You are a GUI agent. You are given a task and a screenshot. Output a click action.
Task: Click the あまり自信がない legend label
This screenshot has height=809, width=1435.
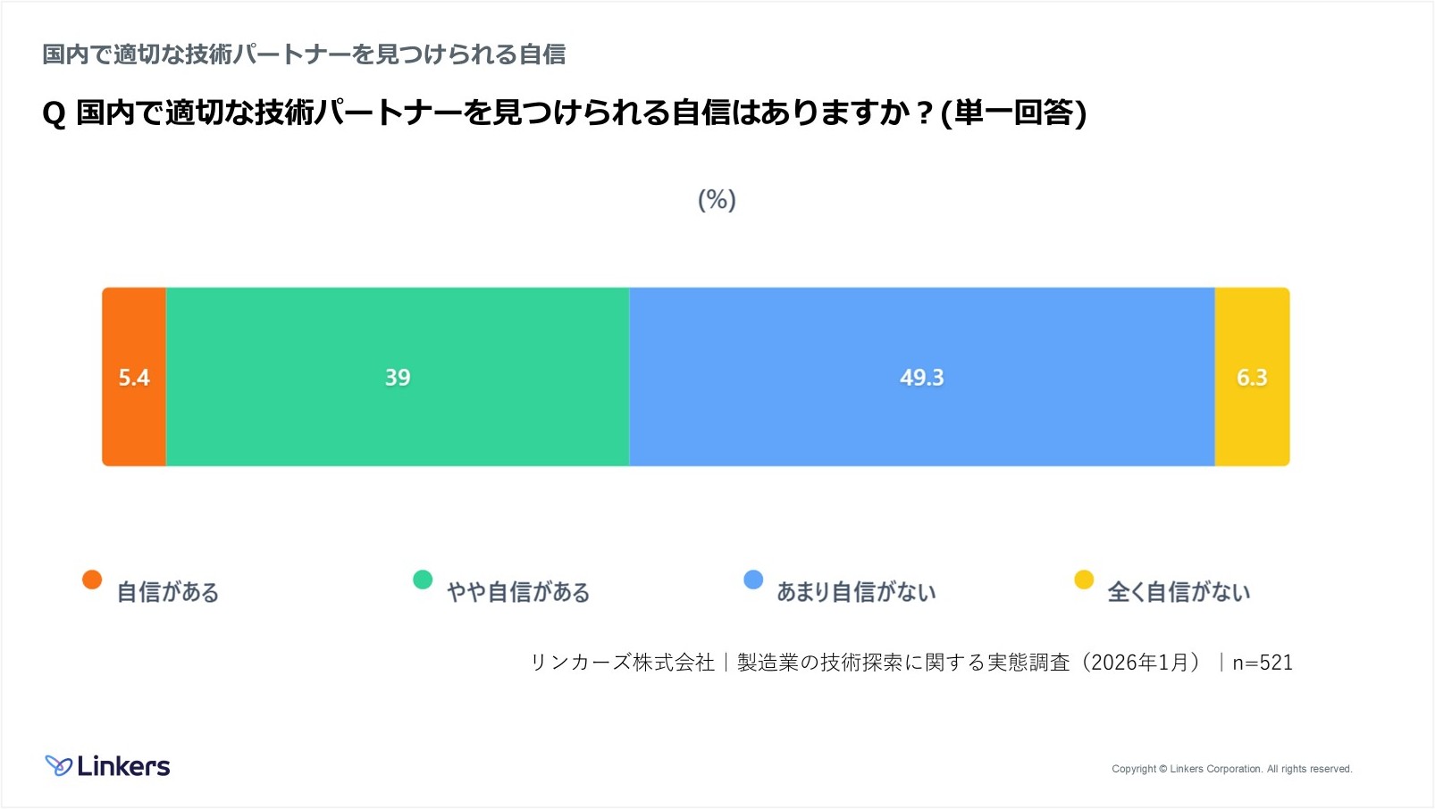click(x=856, y=592)
